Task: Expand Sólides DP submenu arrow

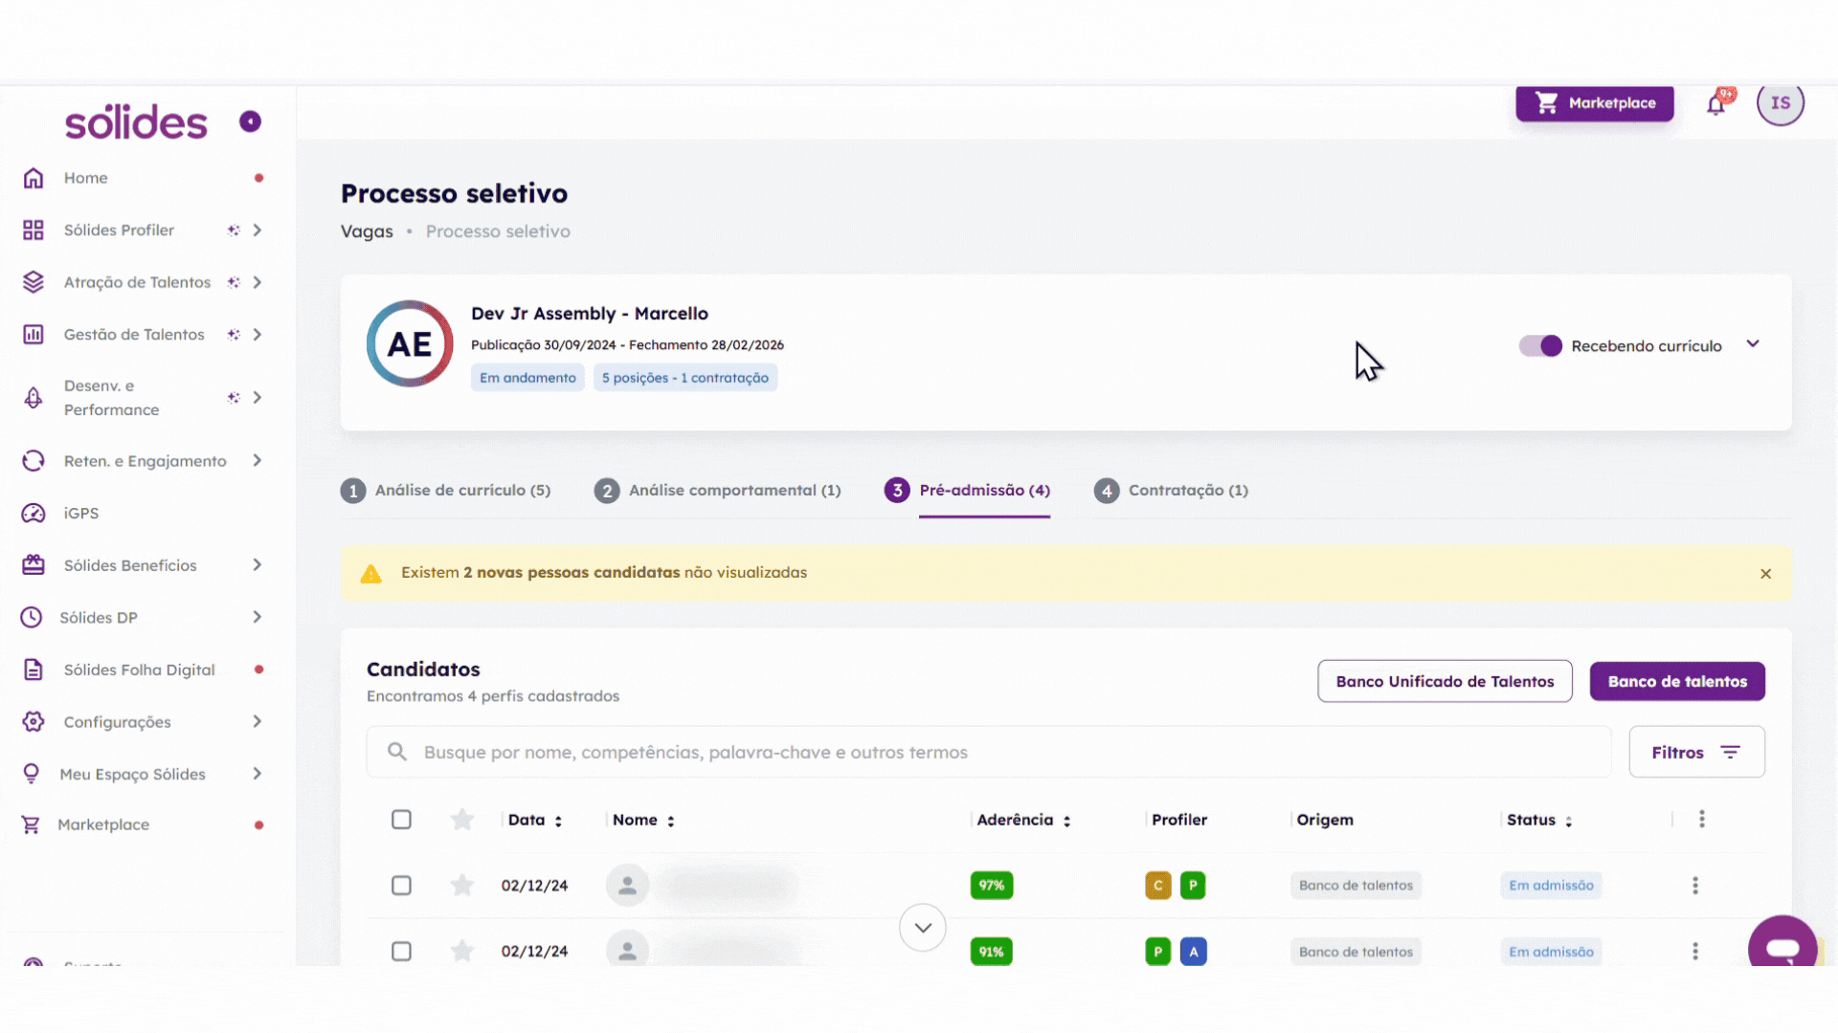Action: tap(257, 618)
